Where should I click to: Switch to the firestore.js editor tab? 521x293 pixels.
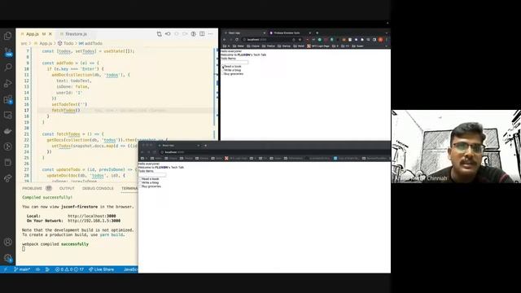(x=76, y=34)
